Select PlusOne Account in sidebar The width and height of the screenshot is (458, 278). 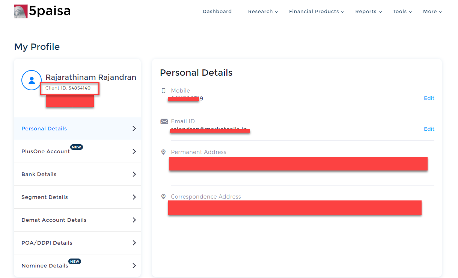[77, 151]
